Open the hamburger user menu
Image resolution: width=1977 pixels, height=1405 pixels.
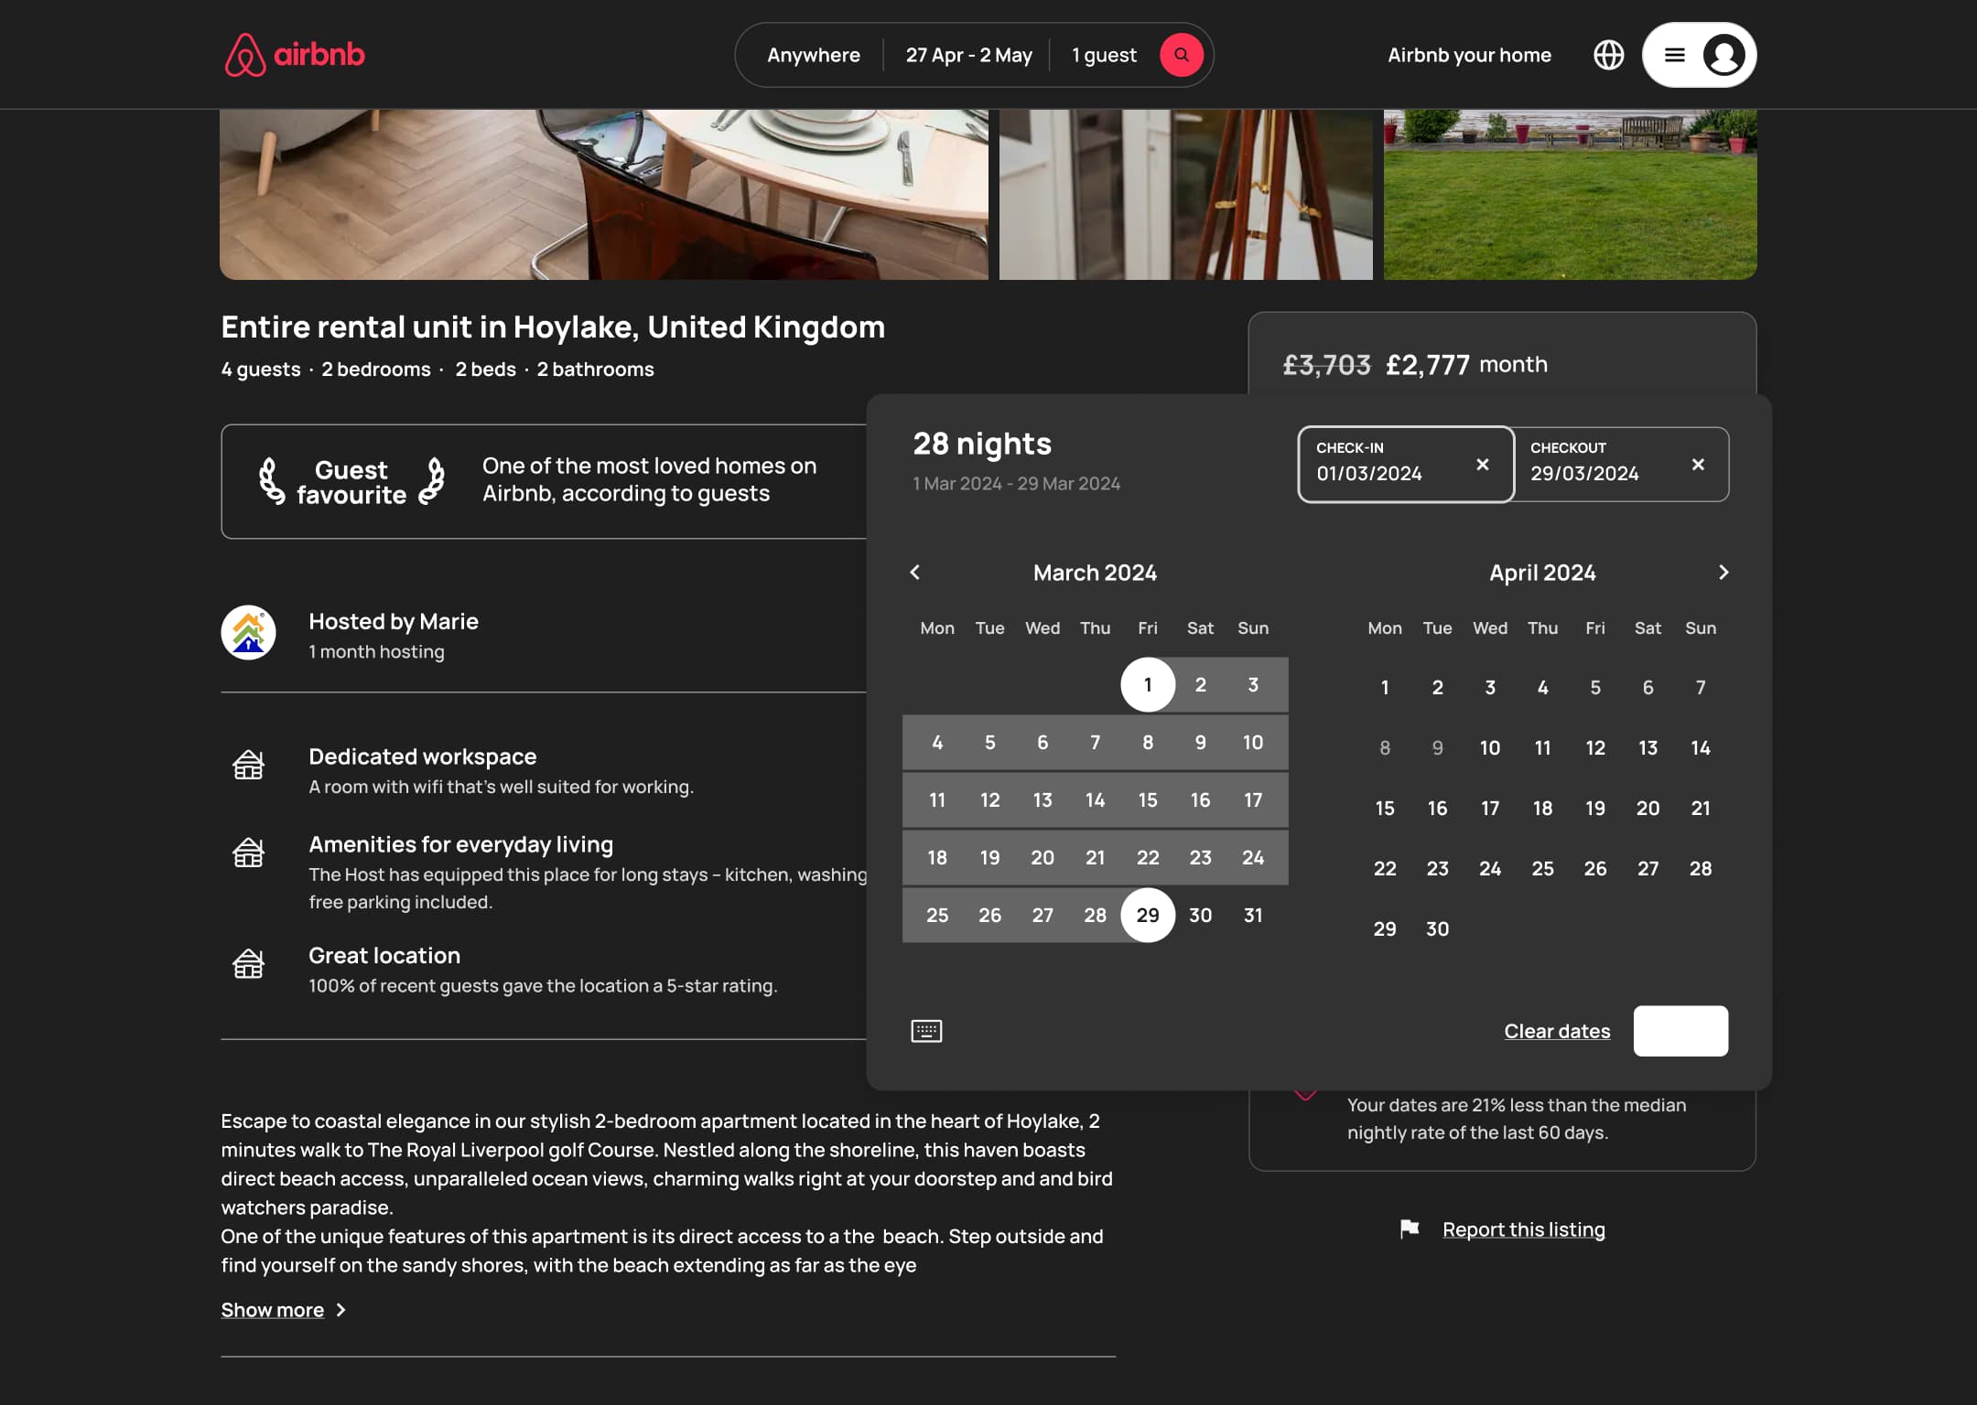tap(1674, 55)
